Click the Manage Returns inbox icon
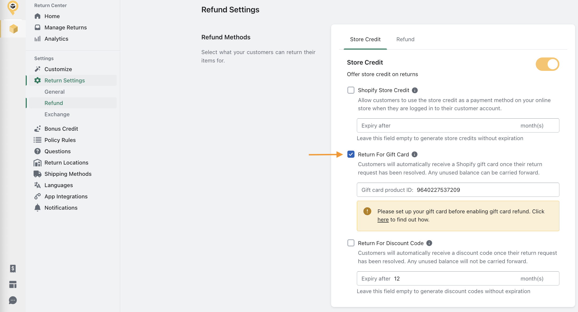 (38, 27)
